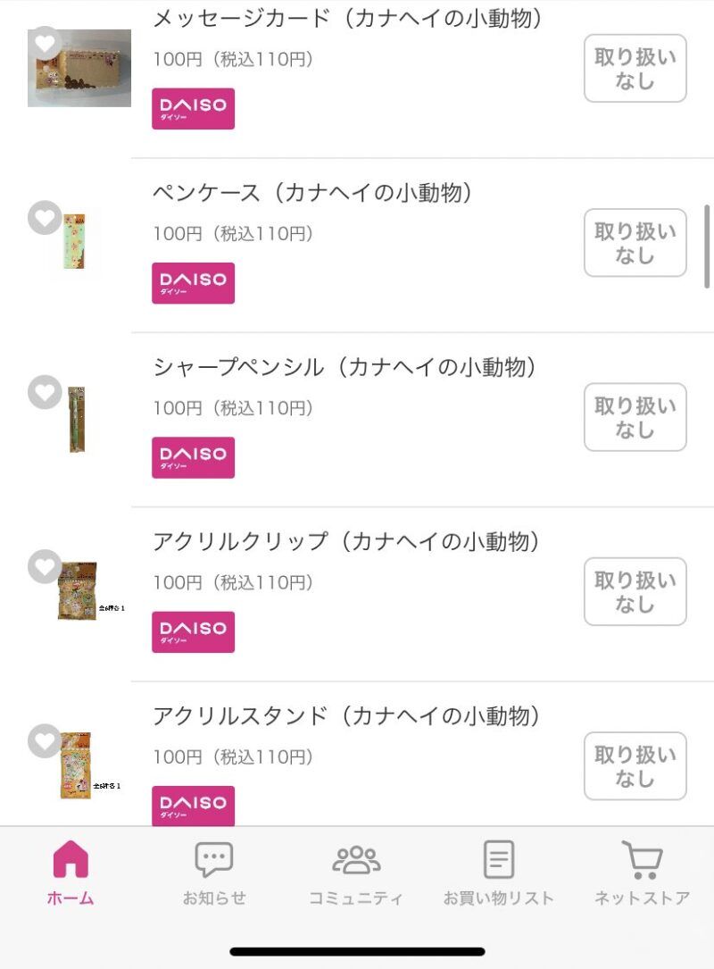Favorite the メッセージカード item with heart

tap(45, 42)
